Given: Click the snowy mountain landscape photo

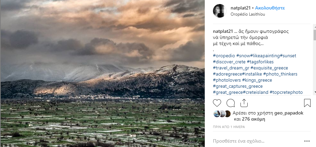Looking at the screenshot, I should tap(102, 73).
